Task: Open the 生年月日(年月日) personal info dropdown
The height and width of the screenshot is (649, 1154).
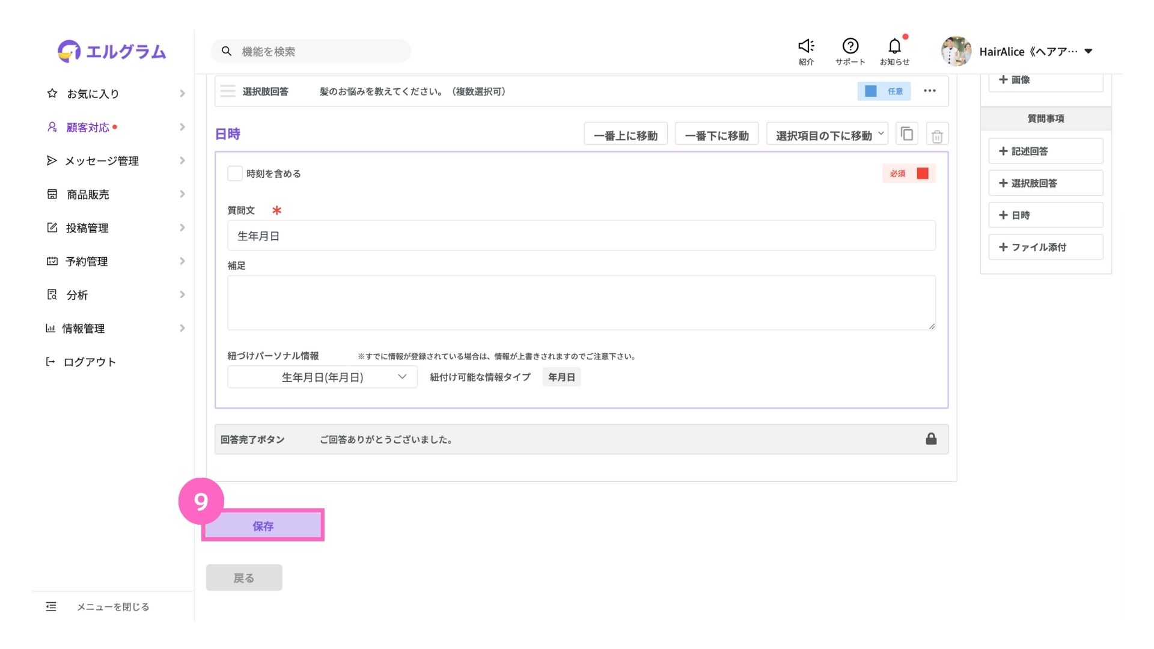Action: click(323, 377)
